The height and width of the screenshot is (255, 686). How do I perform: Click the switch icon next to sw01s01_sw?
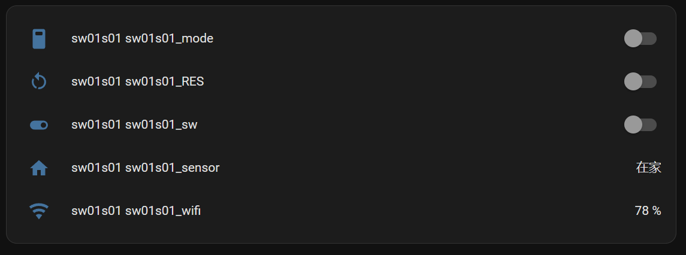tap(39, 125)
